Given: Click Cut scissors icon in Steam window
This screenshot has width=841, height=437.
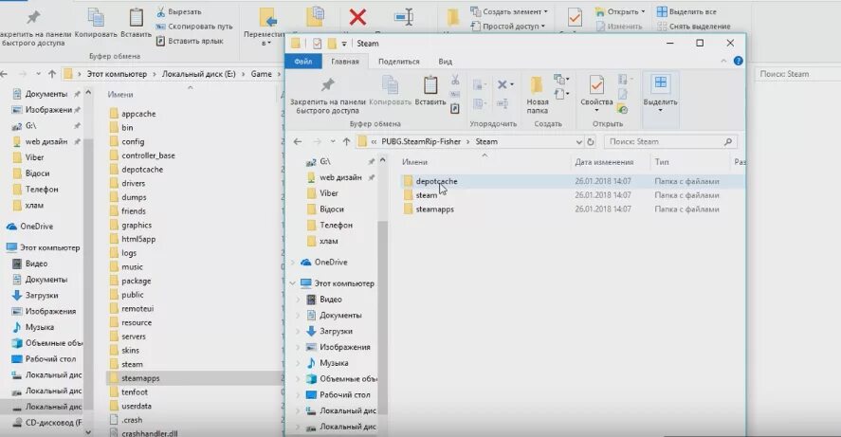Looking at the screenshot, I should point(455,80).
